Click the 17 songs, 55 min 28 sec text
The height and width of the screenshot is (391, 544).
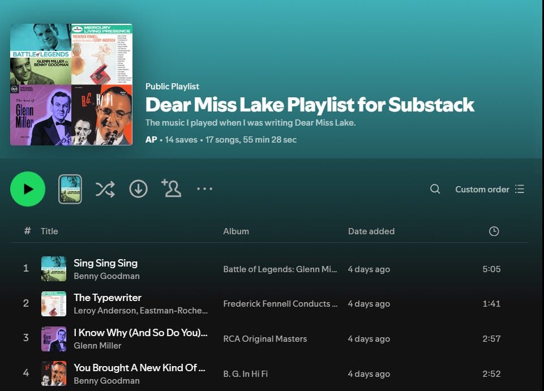(251, 140)
